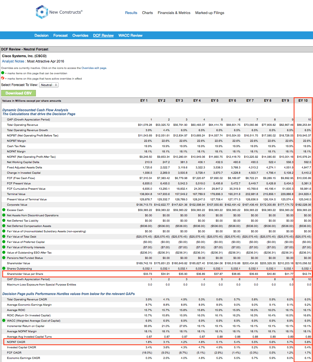The height and width of the screenshot is (362, 313).
Task: Click the Decision Page pulls Performance Hurdles heading
Action: point(68,294)
